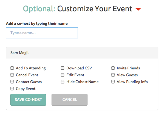Click the View Funding Info label
This screenshot has width=164, height=116.
pos(132,82)
